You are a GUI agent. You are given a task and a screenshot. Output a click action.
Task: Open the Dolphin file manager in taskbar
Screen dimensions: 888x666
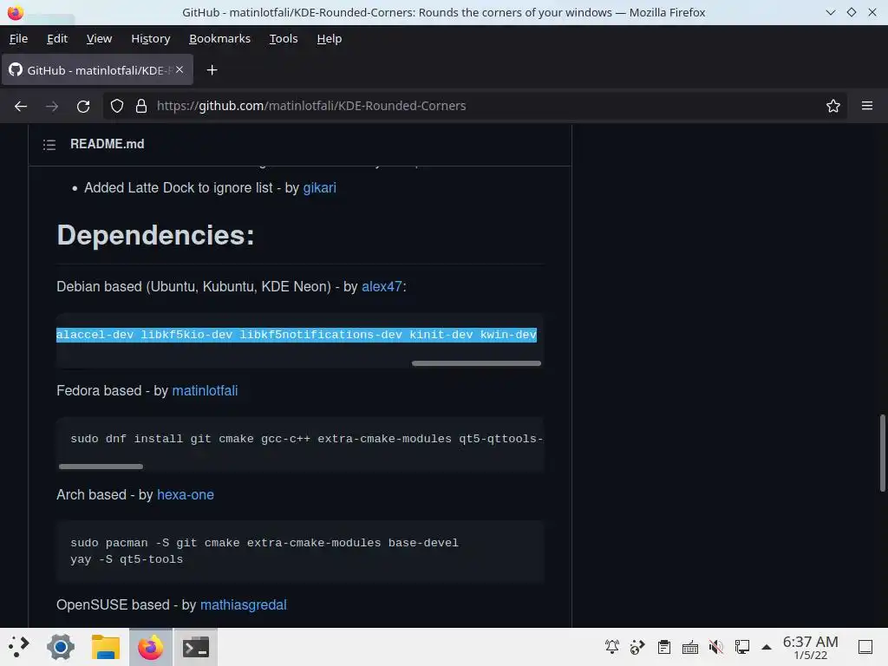click(106, 647)
